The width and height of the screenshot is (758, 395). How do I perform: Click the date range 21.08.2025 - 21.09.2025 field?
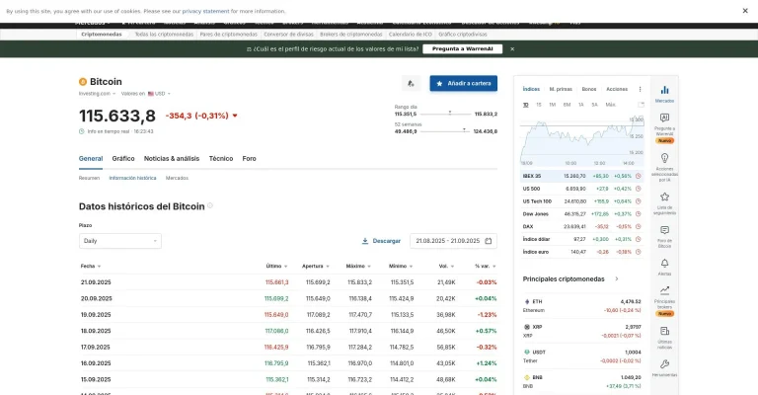(453, 241)
